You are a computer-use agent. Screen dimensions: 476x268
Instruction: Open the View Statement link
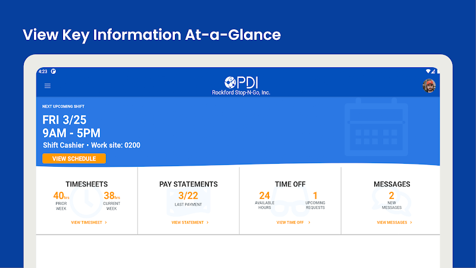[190, 222]
